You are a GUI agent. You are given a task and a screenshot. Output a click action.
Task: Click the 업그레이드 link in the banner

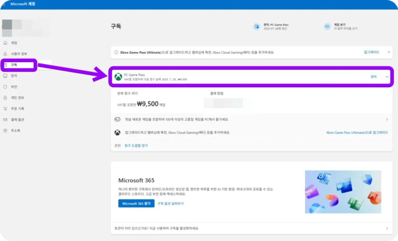(x=371, y=52)
